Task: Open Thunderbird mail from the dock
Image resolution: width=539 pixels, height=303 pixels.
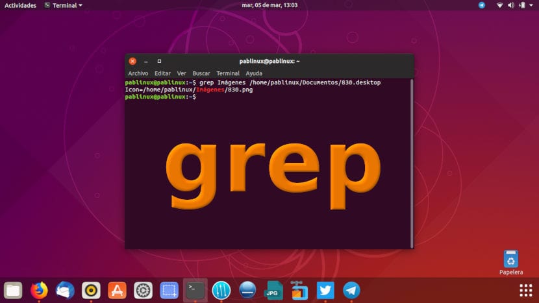Action: coord(65,291)
